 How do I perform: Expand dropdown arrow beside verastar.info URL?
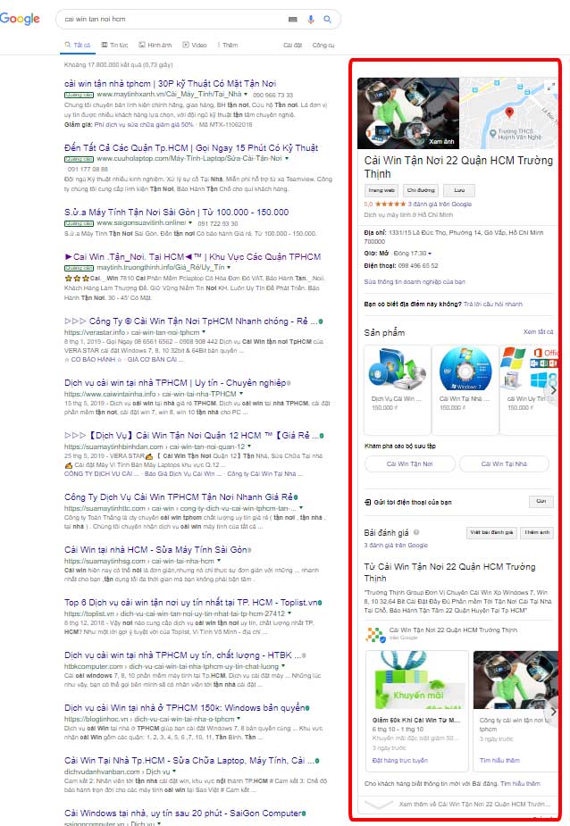tap(204, 333)
